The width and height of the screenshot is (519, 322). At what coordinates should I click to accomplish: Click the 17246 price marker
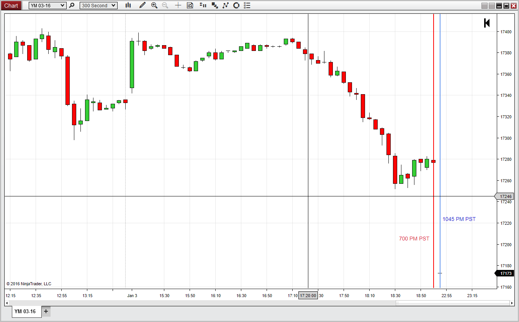click(505, 196)
